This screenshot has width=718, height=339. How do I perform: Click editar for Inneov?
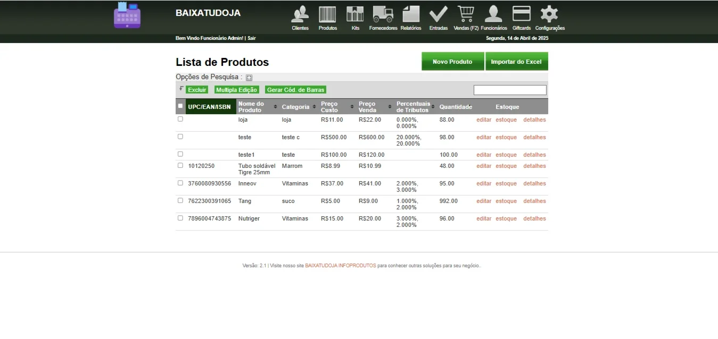484,183
